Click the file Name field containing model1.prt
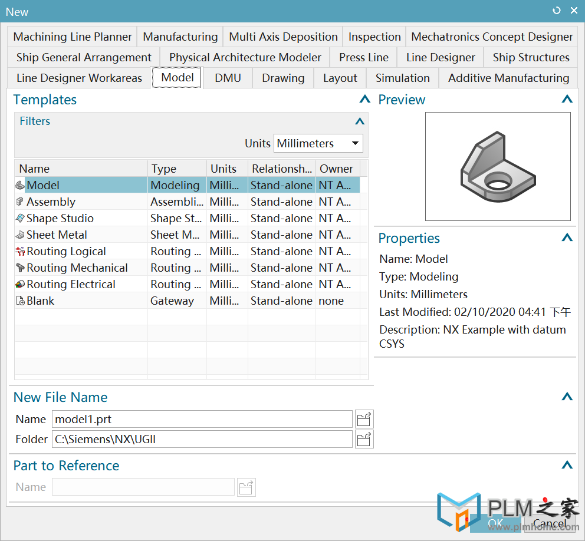Image resolution: width=585 pixels, height=541 pixels. point(202,419)
